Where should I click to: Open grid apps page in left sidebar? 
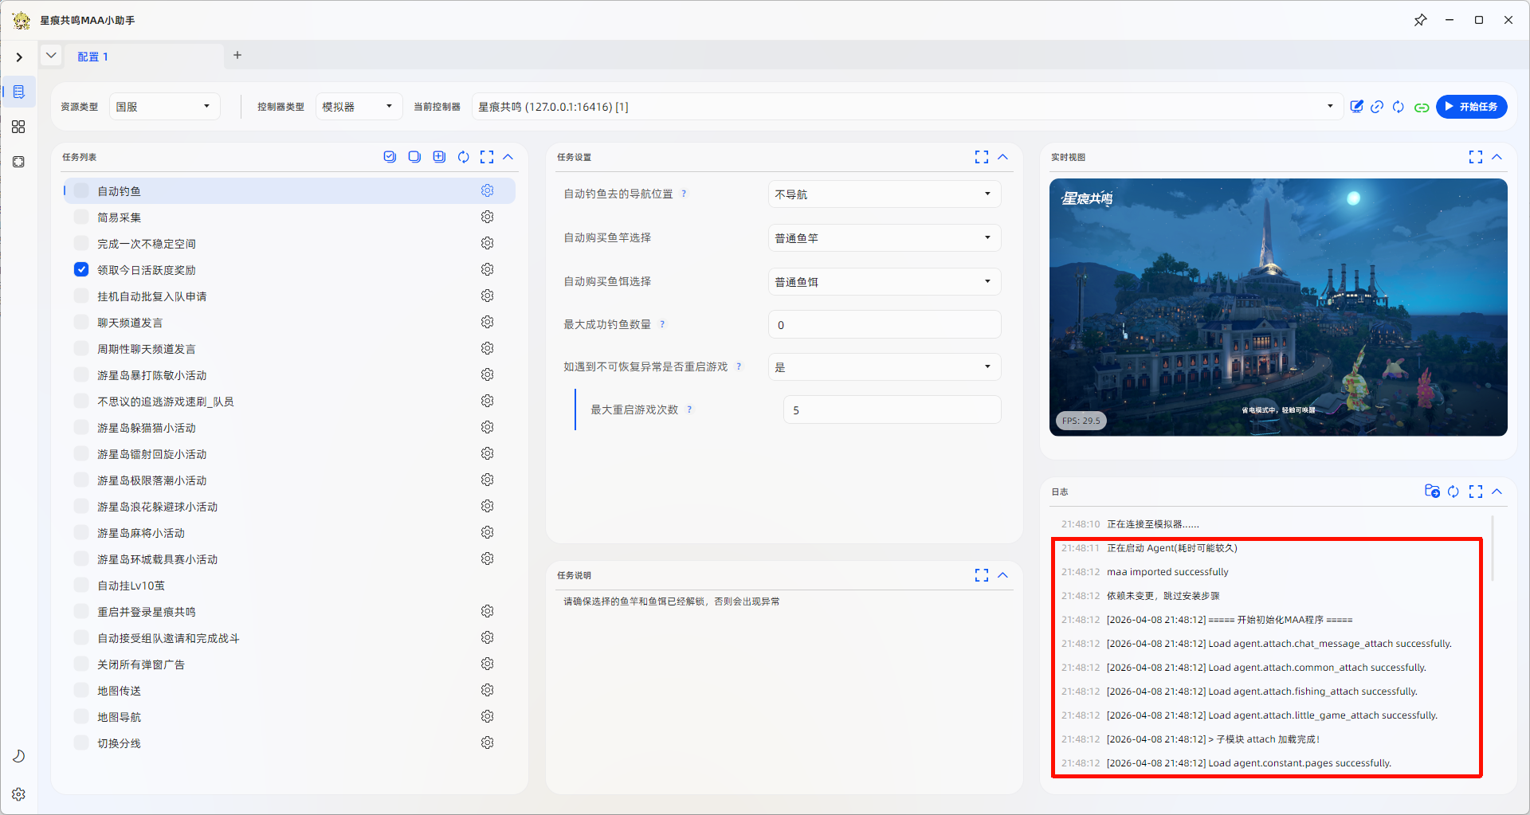coord(18,127)
